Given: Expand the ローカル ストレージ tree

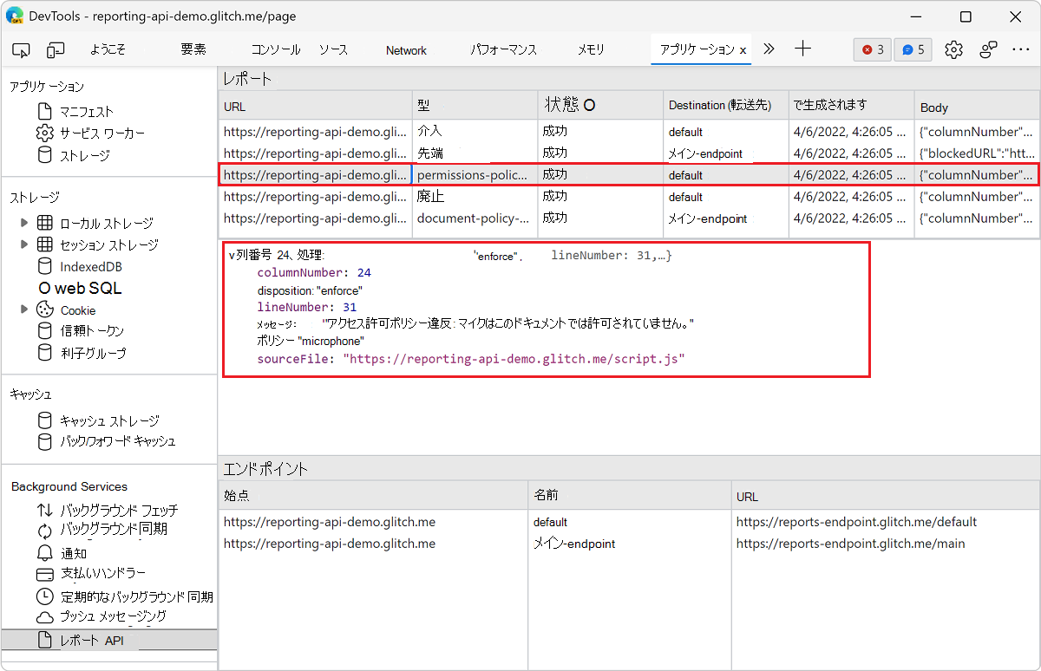Looking at the screenshot, I should 25,223.
